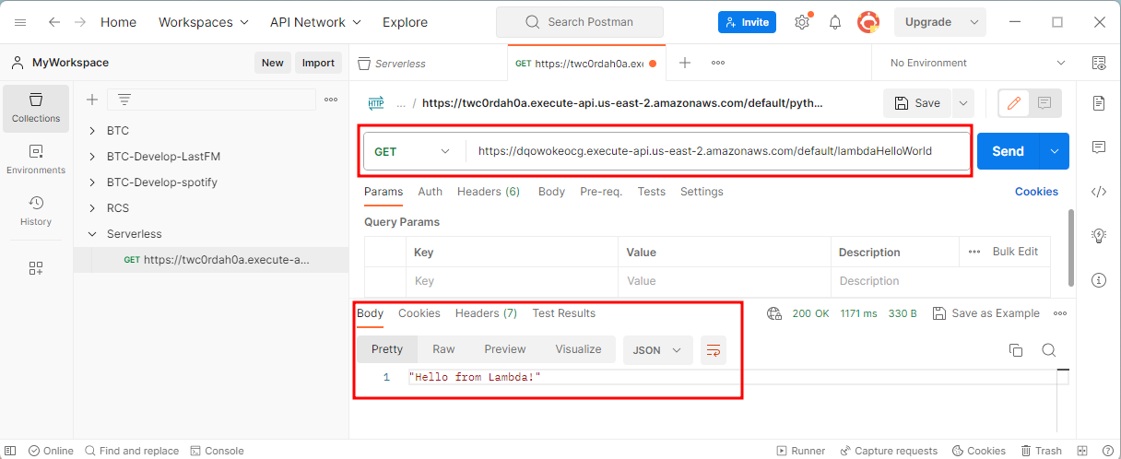Open response Headers (7) tab
The image size is (1121, 459).
tap(486, 313)
